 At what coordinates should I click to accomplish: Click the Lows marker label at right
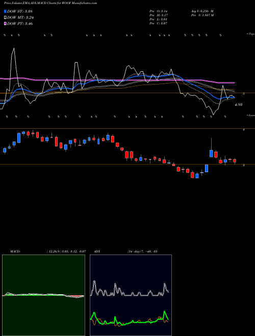pyautogui.click(x=251, y=116)
